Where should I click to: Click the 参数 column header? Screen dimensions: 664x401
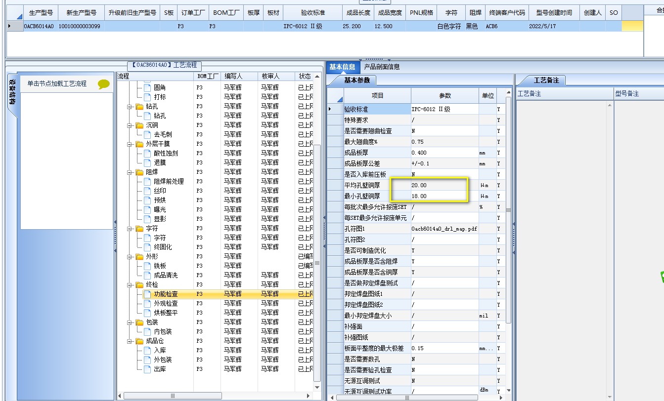[x=444, y=95]
